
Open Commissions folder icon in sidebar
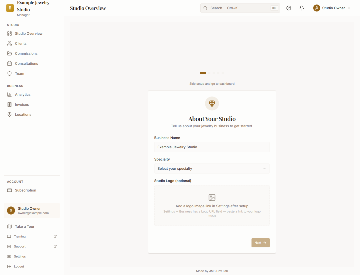point(9,53)
